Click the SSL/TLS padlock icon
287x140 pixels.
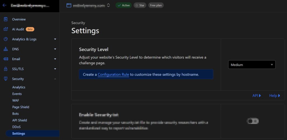click(x=6, y=69)
